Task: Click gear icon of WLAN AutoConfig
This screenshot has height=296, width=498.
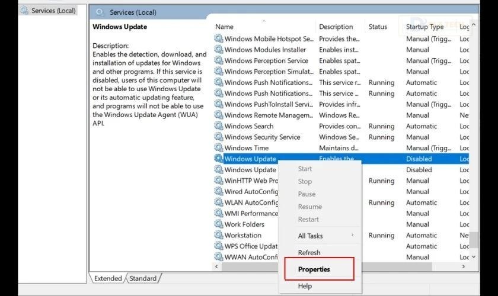Action: click(x=219, y=202)
